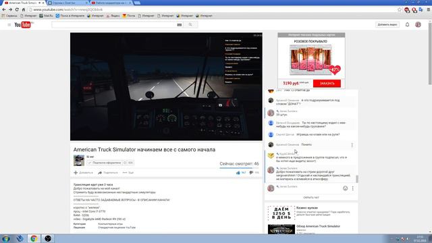Switch to the third YouTube browser tab
Viewport: 432px width, 243px height.
pyautogui.click(x=111, y=3)
